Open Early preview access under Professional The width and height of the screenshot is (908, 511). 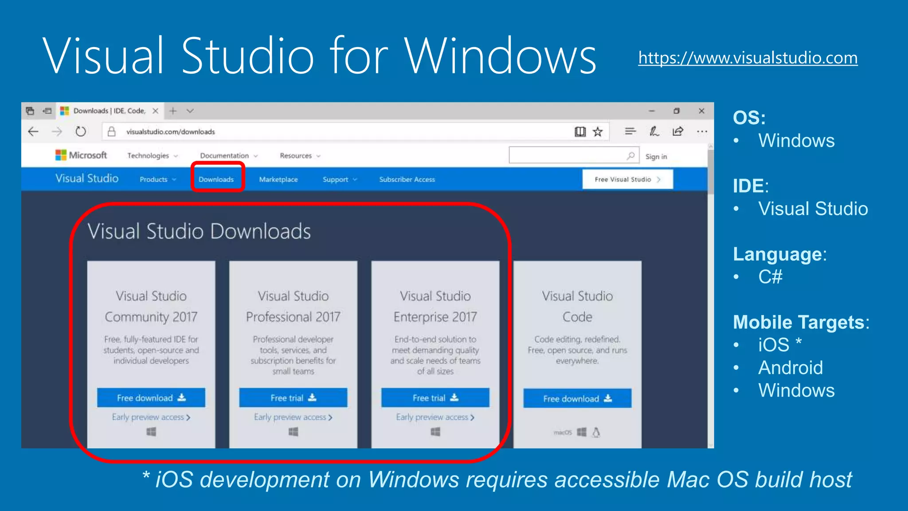click(x=293, y=417)
